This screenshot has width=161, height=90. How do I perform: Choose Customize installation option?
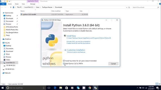point(76,50)
